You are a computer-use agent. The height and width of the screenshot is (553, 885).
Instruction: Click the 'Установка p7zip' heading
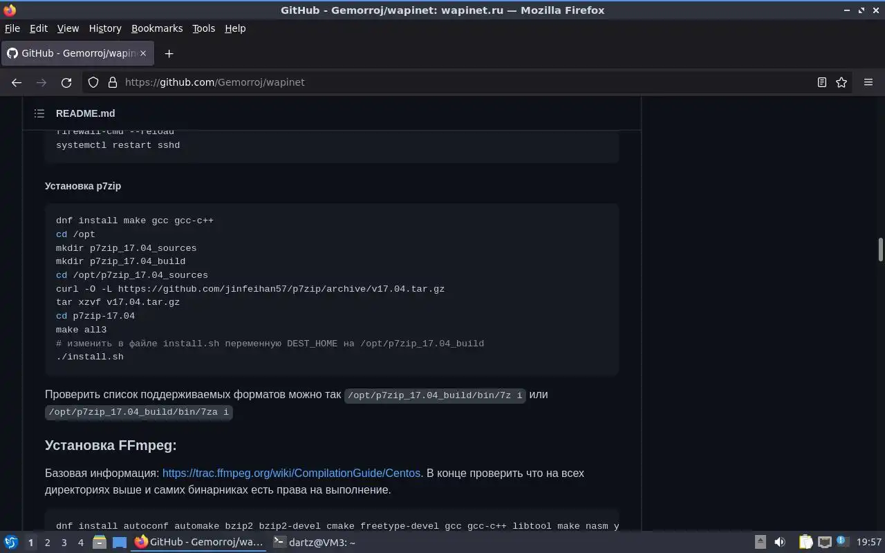click(83, 186)
